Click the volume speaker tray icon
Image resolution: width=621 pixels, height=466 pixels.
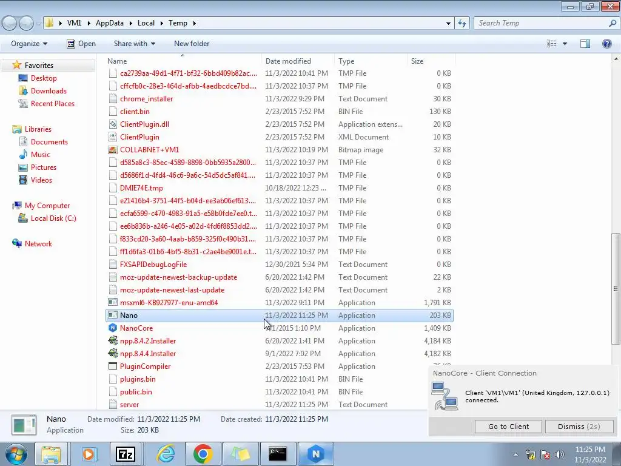coord(559,454)
